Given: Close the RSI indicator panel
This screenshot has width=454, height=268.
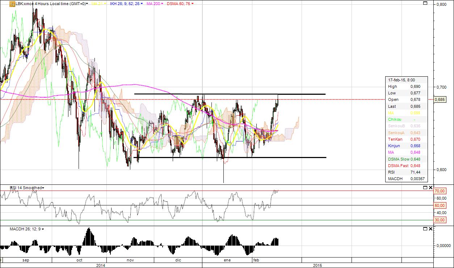Looking at the screenshot, I should pyautogui.click(x=430, y=187).
